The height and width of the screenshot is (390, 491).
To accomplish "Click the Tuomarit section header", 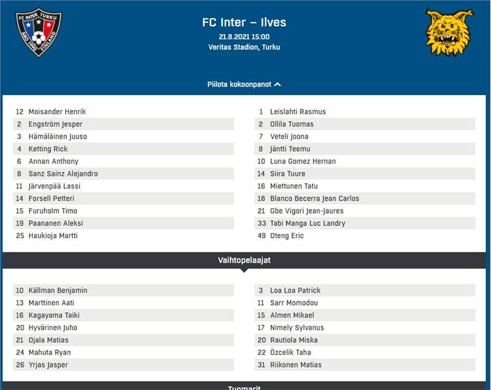I will point(244,387).
